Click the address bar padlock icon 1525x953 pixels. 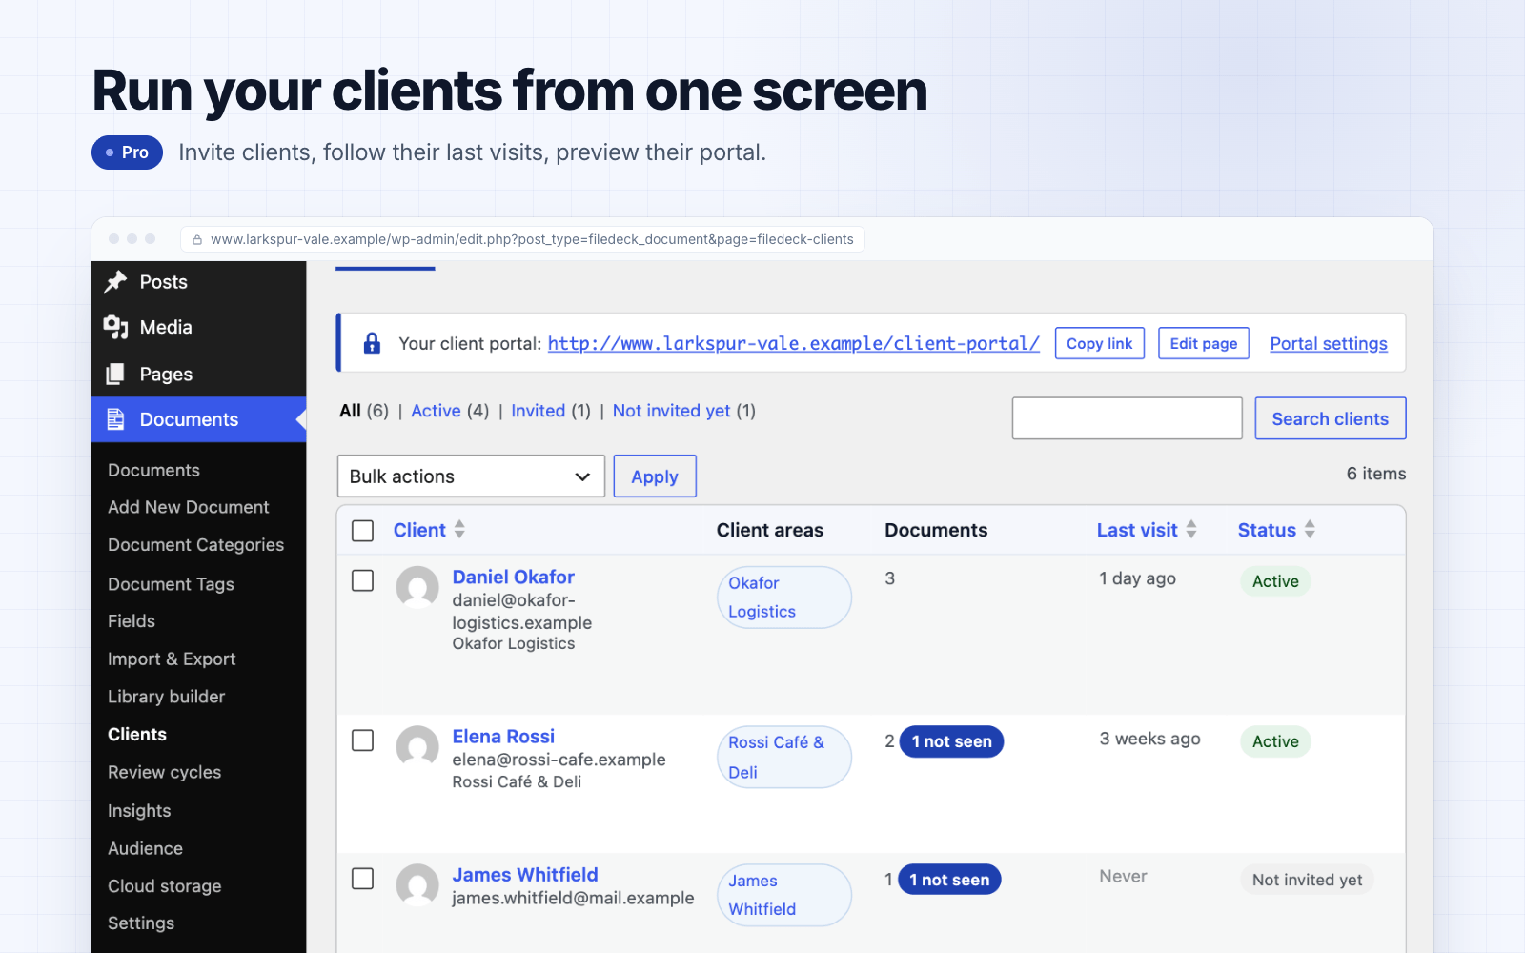click(x=197, y=240)
